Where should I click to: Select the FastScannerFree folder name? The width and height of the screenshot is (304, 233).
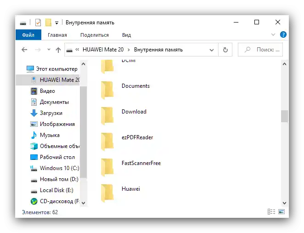[141, 163]
